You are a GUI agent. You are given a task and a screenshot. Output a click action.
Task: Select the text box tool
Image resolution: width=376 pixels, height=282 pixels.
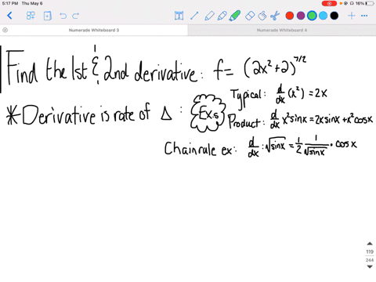[x=179, y=16]
